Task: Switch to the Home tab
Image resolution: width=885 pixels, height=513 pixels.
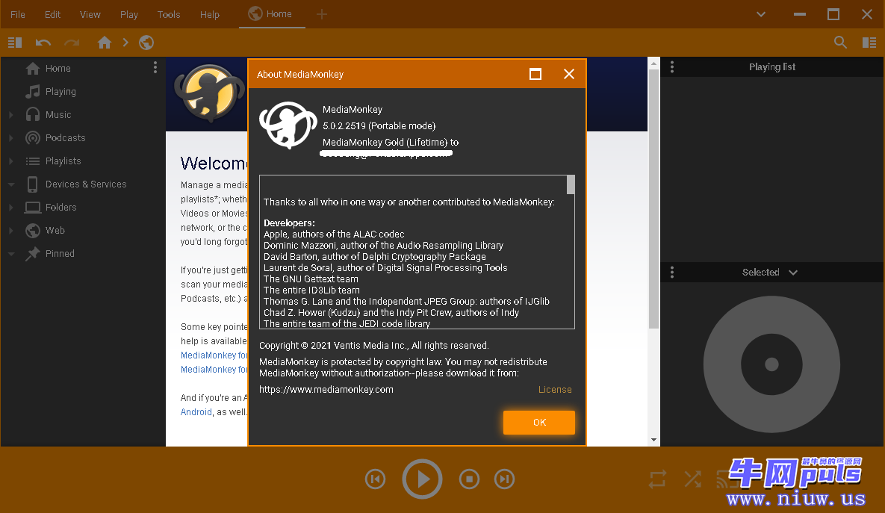Action: (x=272, y=14)
